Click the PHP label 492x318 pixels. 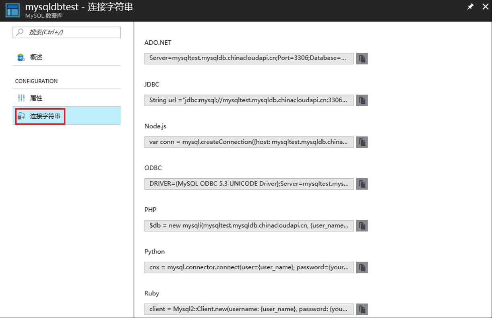(151, 210)
